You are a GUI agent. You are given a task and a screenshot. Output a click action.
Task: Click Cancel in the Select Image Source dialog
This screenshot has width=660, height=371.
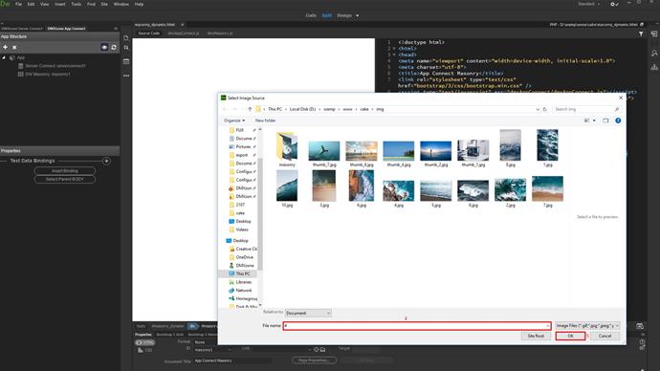pos(605,336)
